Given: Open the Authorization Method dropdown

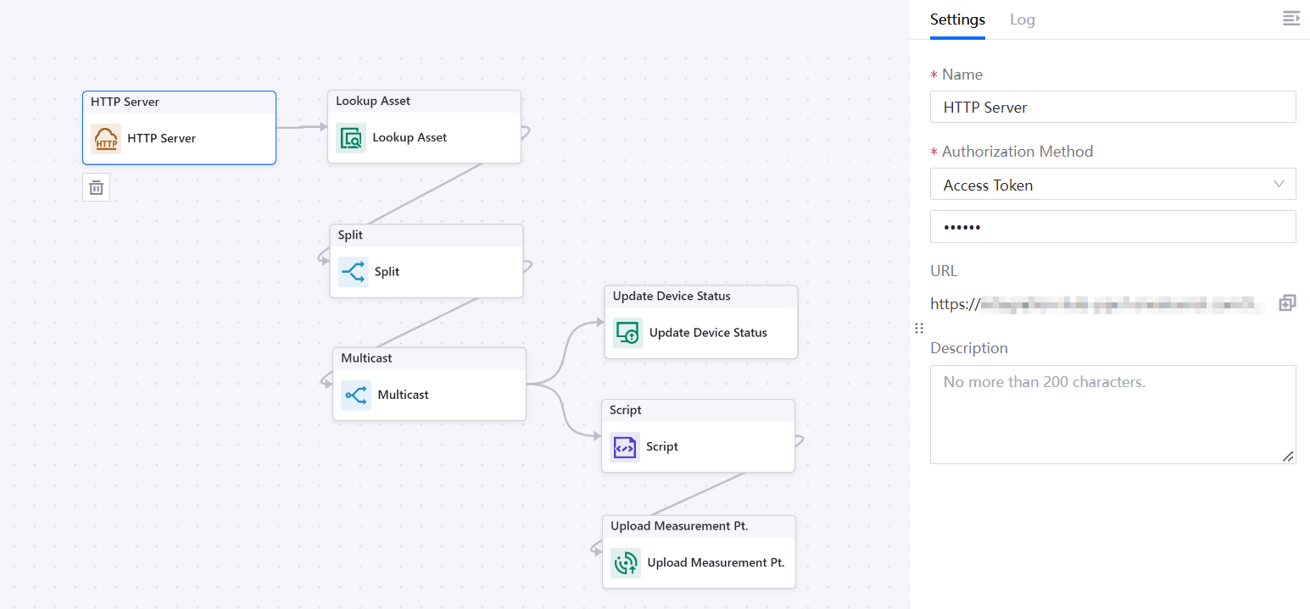Looking at the screenshot, I should tap(1112, 185).
